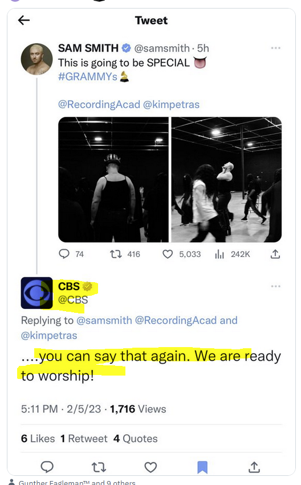
Task: Open more options on the CBS reply
Action: tap(275, 286)
